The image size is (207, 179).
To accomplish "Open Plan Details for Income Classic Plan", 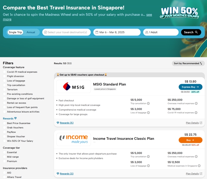I will pyautogui.click(x=192, y=174).
